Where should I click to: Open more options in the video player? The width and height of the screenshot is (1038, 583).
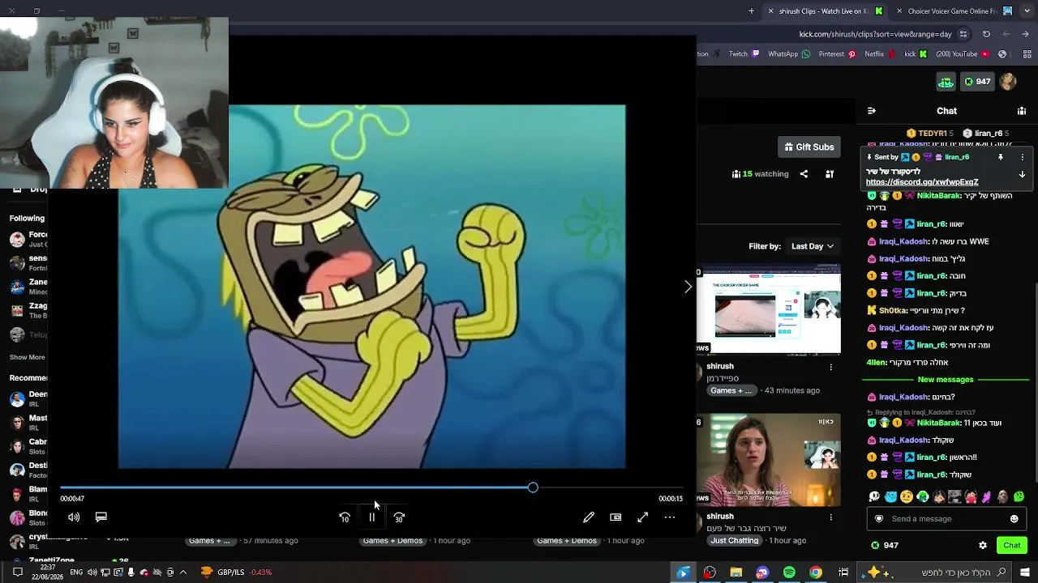tap(670, 517)
